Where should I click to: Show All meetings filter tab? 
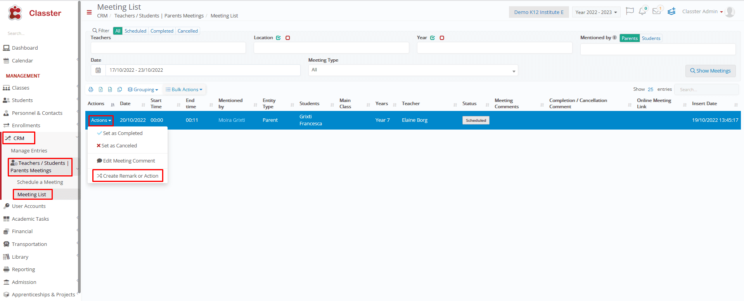[118, 31]
